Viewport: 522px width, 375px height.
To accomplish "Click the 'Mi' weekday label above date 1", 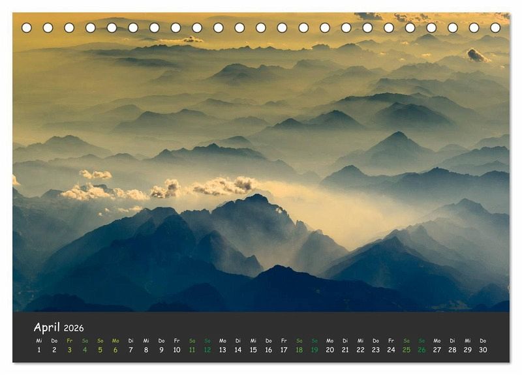I will pos(38,340).
